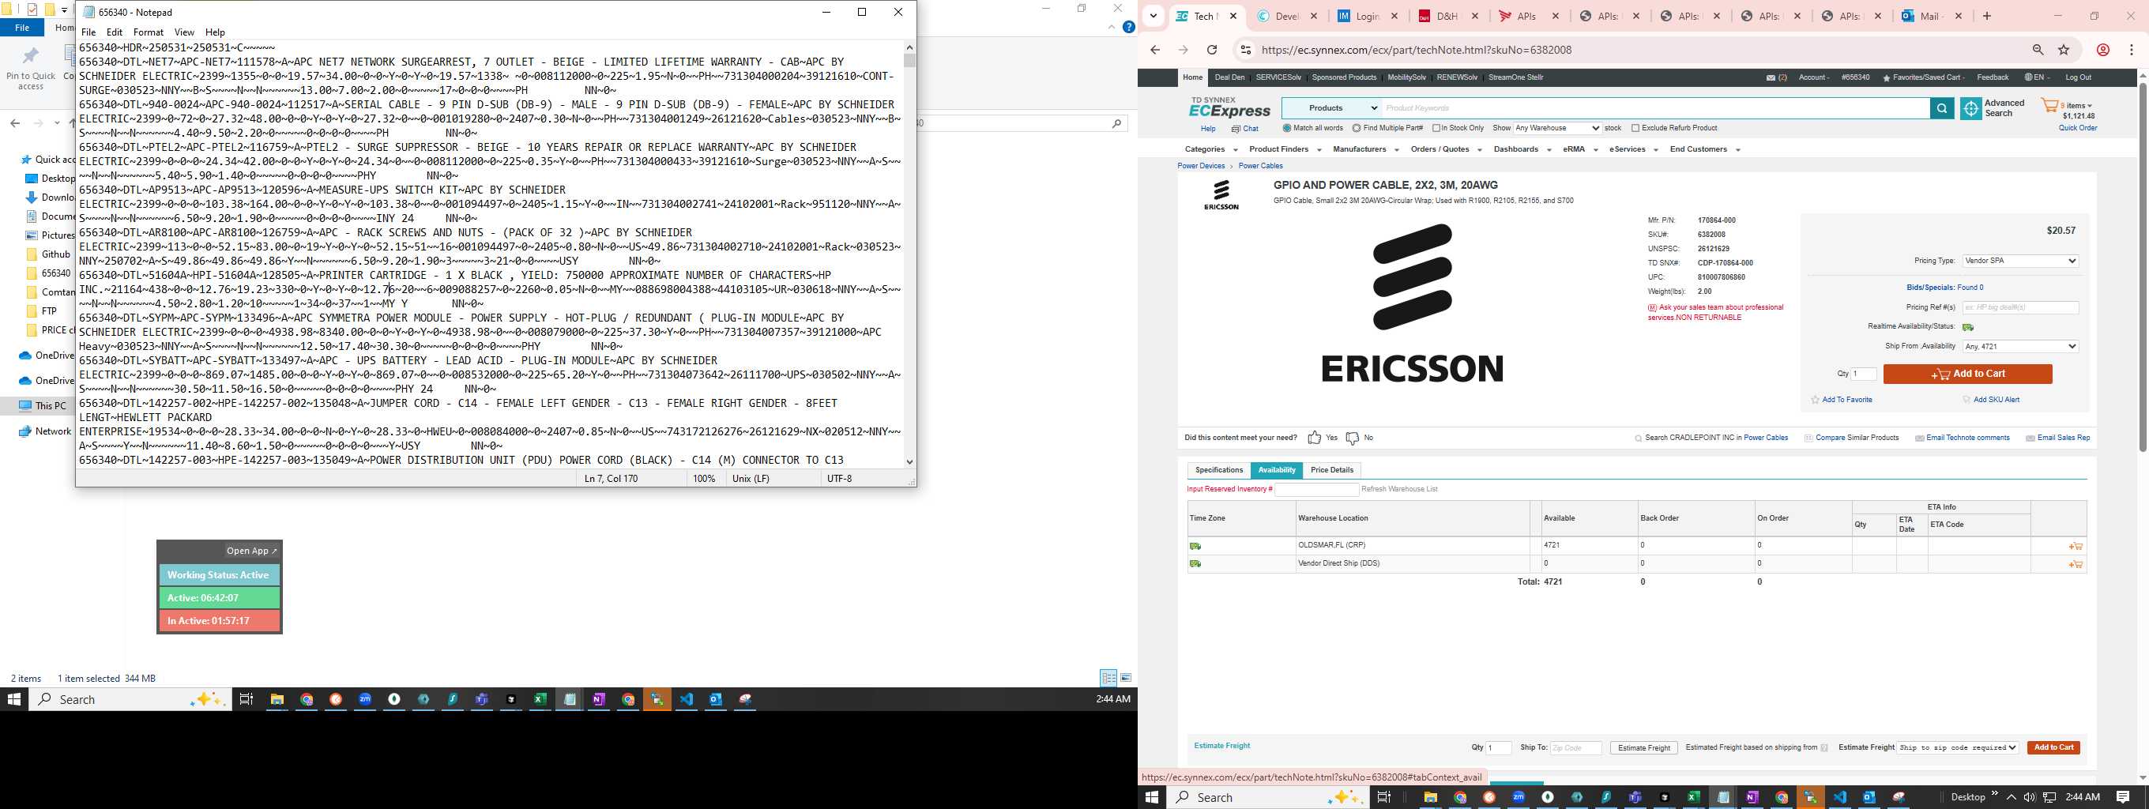
Task: Open Notepad Format menu
Action: pos(149,32)
